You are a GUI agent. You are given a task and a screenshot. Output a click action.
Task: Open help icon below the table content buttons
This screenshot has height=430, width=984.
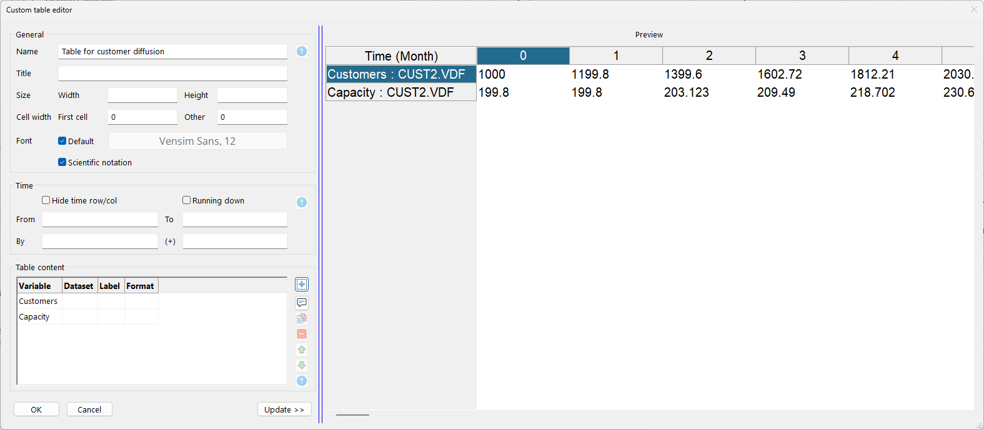point(302,381)
